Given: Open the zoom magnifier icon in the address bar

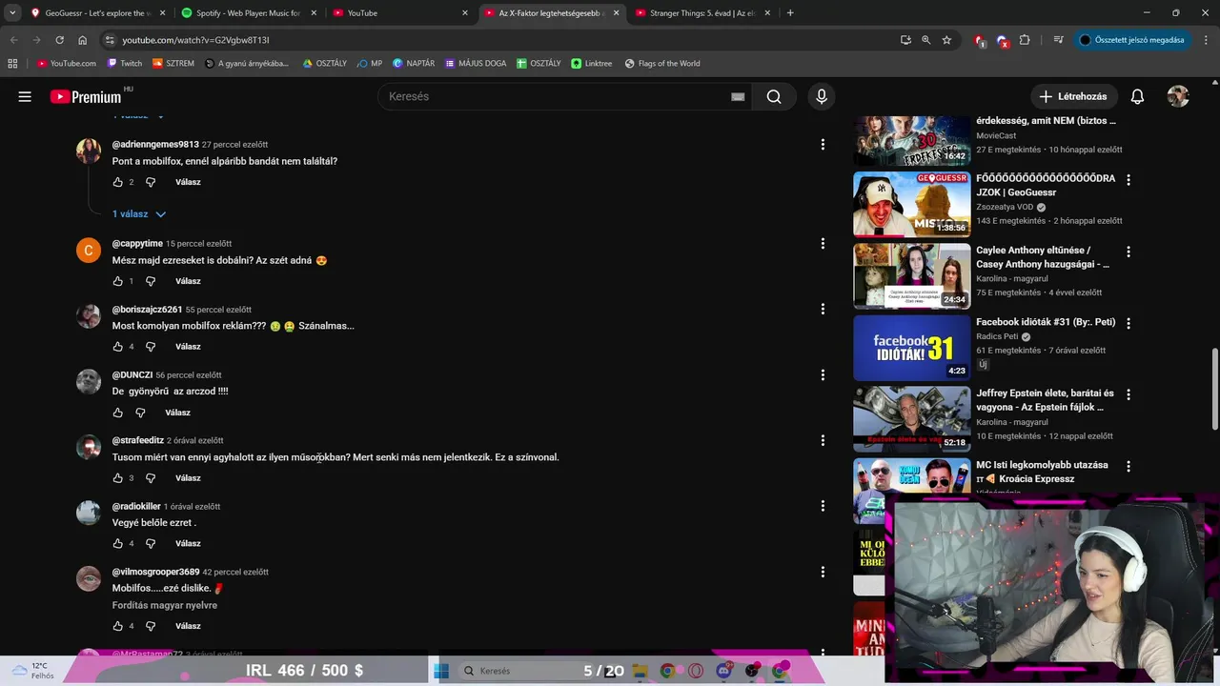Looking at the screenshot, I should coord(925,40).
